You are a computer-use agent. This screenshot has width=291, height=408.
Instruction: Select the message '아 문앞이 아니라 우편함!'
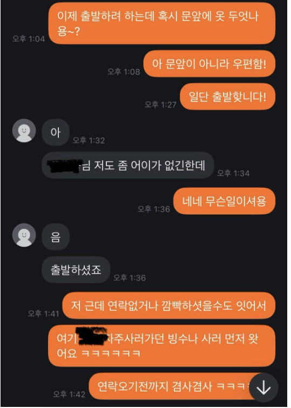209,64
